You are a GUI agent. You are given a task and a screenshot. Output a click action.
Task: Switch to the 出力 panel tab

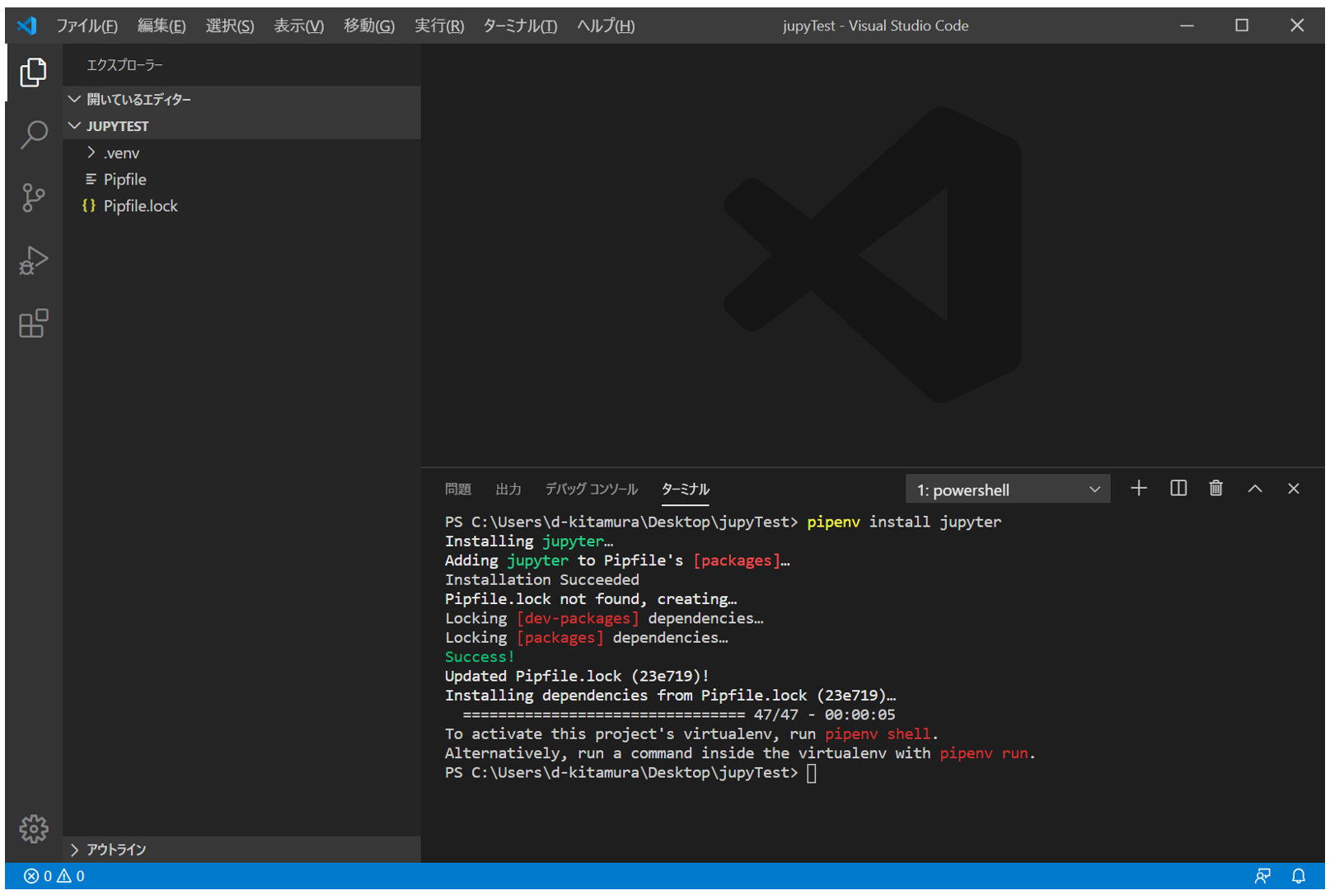coord(508,489)
